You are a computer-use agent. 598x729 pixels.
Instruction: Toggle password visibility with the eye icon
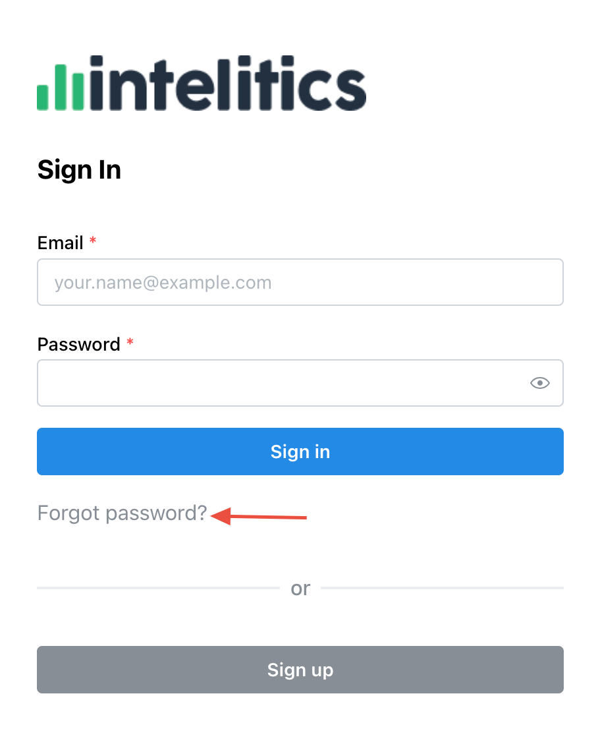tap(539, 383)
